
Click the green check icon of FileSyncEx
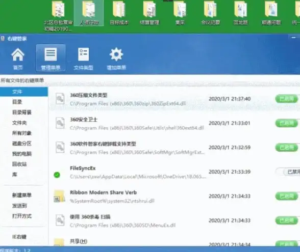(57, 175)
